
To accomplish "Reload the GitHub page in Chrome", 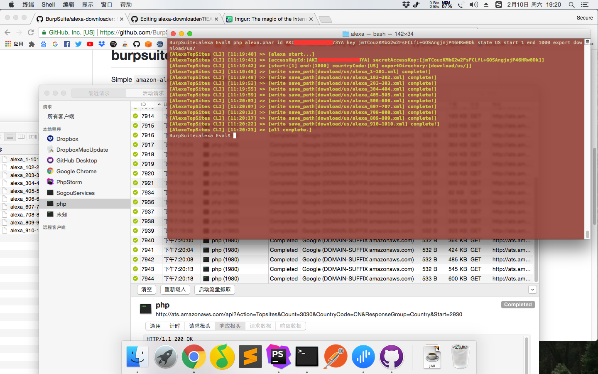I will point(31,32).
